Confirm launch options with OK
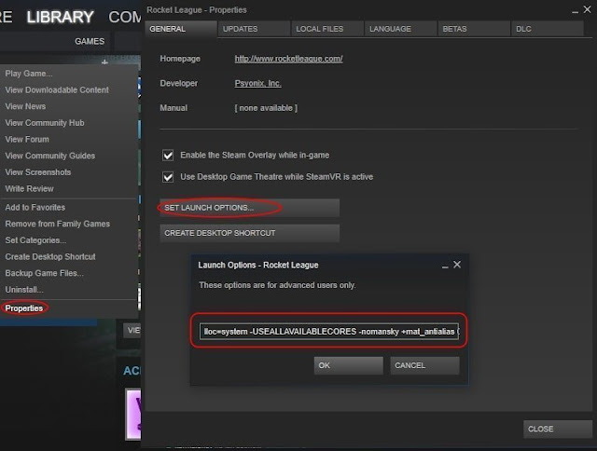597x451 pixels. coord(348,365)
